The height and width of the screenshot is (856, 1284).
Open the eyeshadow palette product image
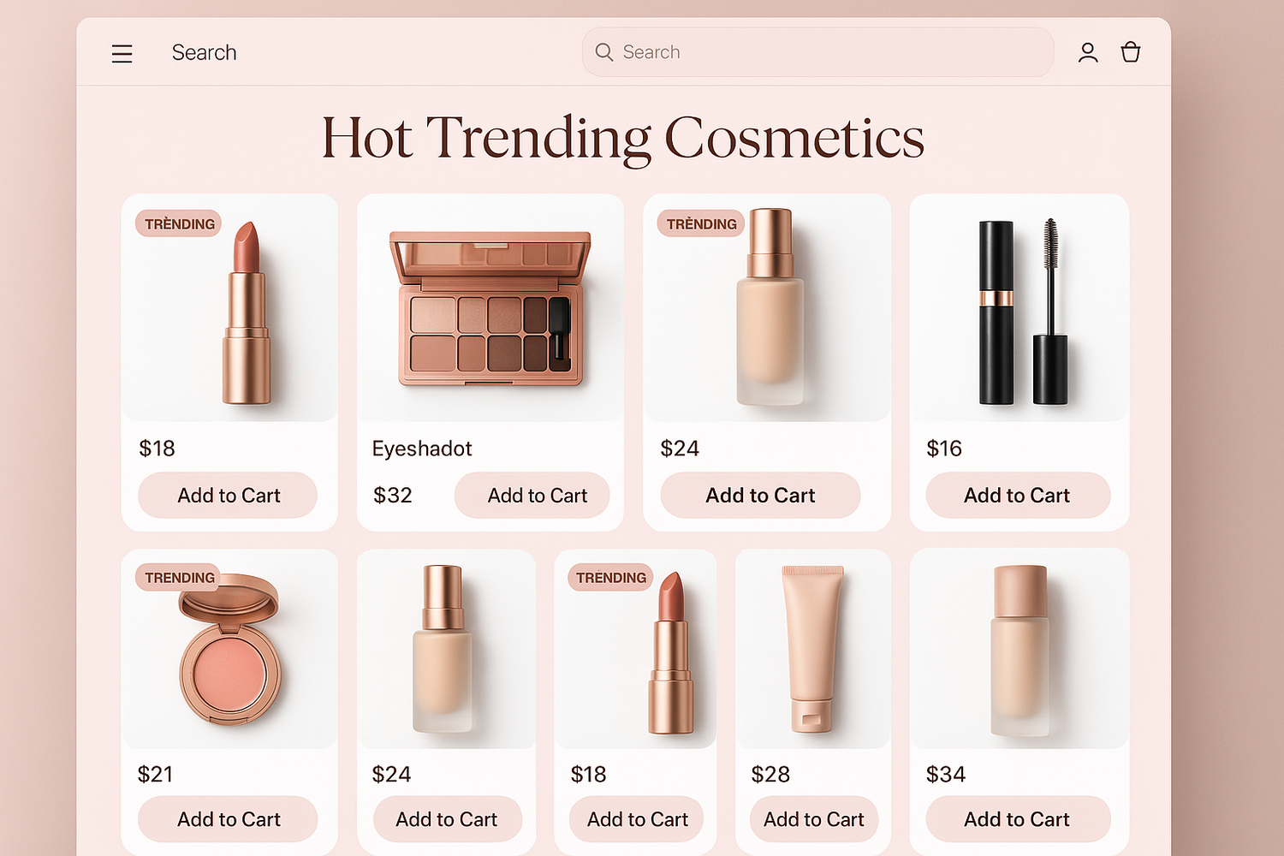pyautogui.click(x=490, y=308)
